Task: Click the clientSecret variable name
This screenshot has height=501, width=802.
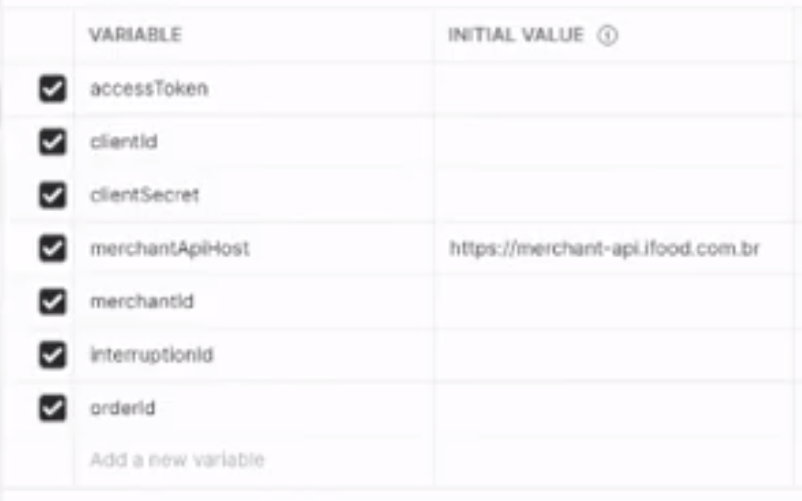Action: 144,196
